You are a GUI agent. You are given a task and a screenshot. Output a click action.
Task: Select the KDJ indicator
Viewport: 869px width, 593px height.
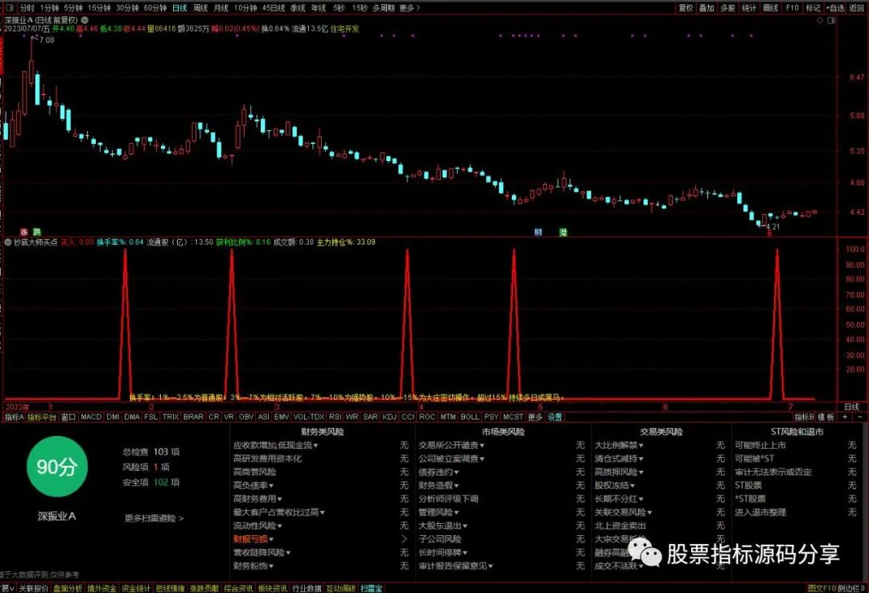click(x=389, y=417)
